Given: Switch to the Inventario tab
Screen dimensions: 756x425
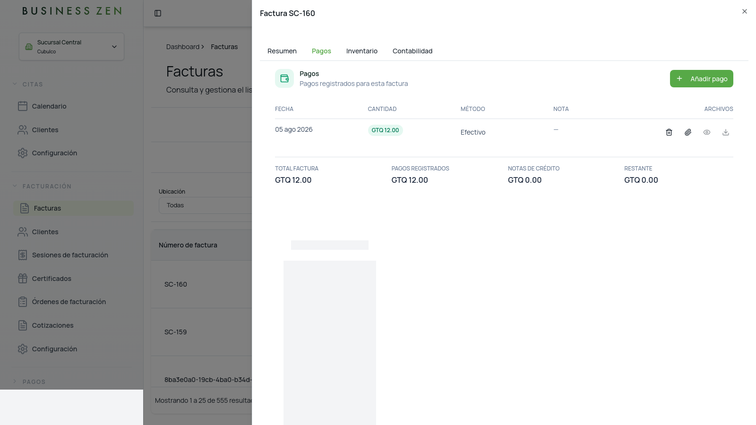Looking at the screenshot, I should tap(362, 51).
